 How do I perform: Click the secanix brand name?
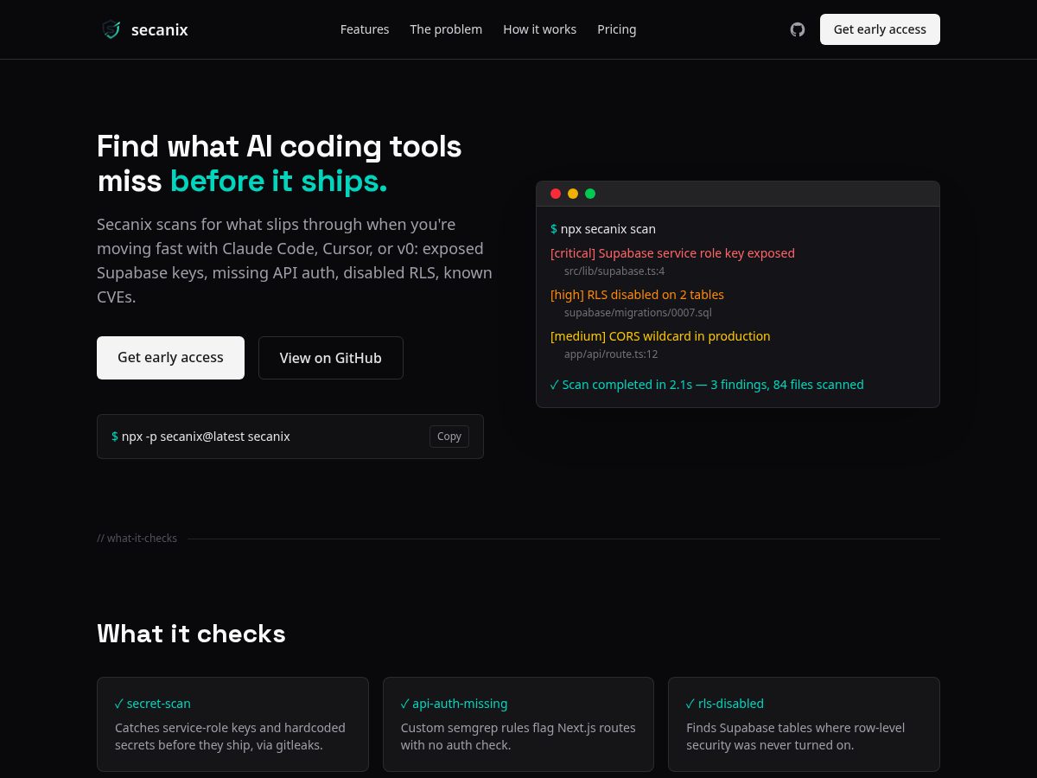[160, 29]
